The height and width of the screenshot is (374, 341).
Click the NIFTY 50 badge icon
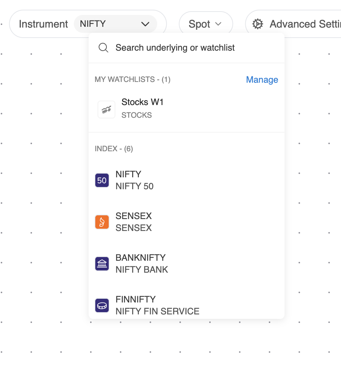pos(102,180)
